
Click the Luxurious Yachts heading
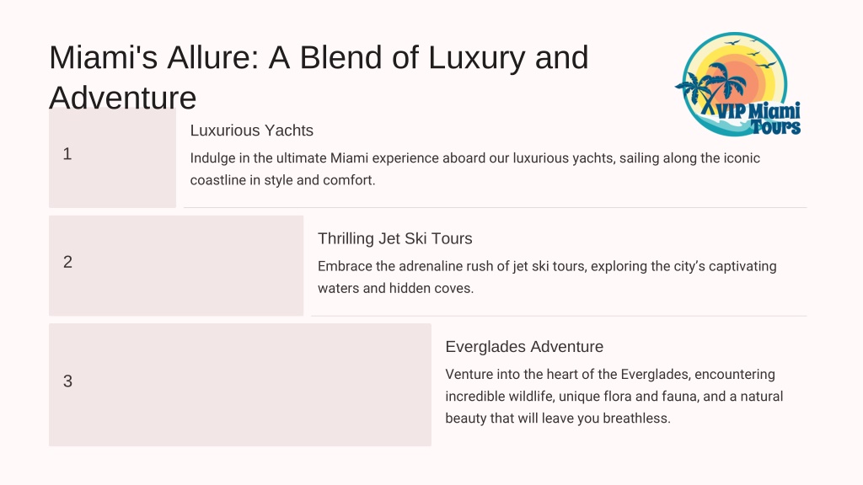point(251,131)
